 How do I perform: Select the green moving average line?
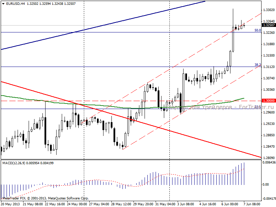pyautogui.click(x=122, y=108)
